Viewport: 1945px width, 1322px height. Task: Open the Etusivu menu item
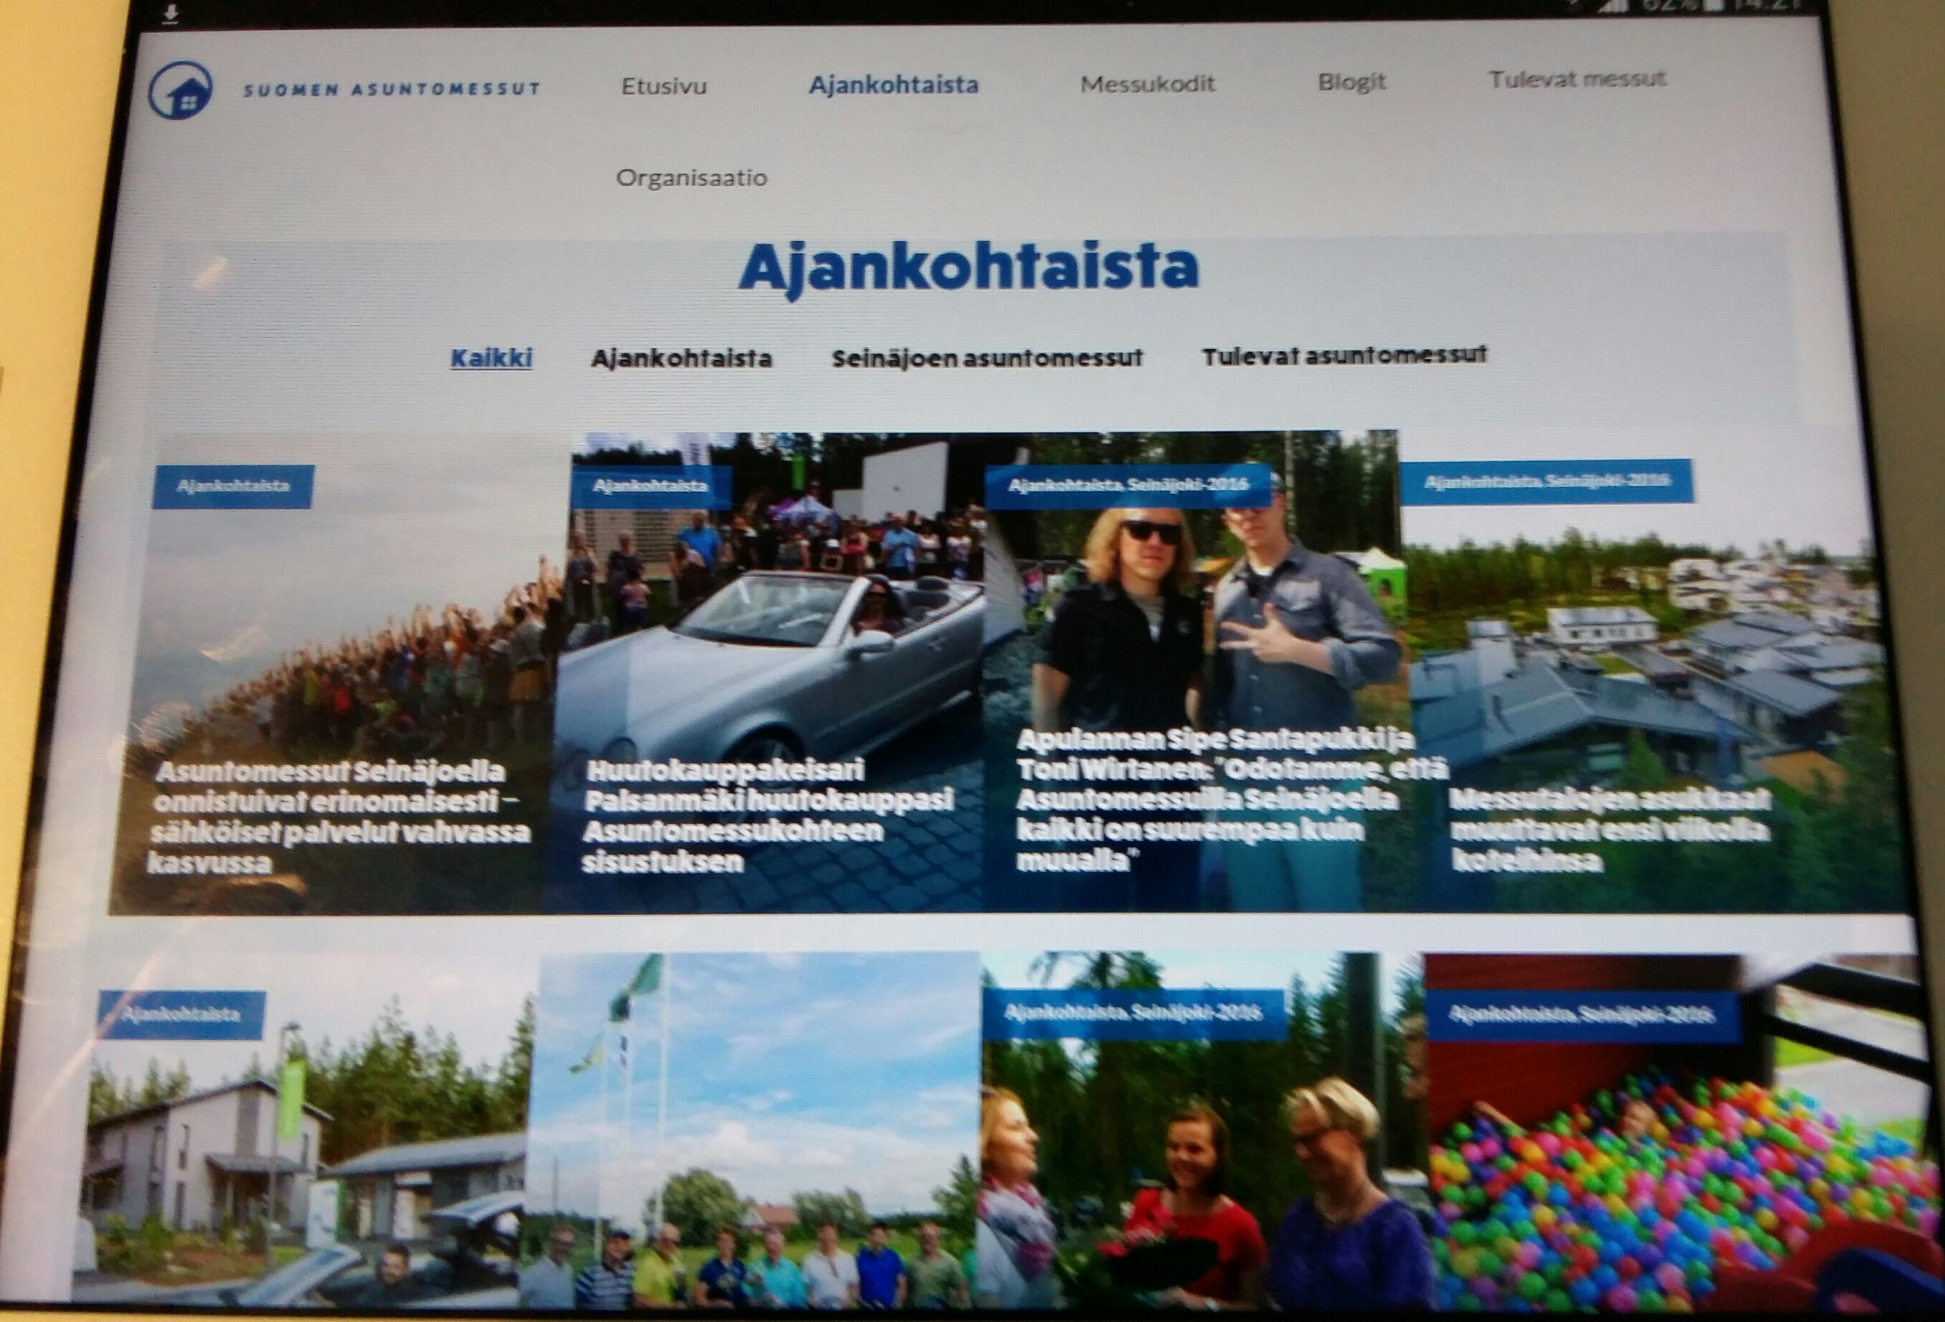[x=663, y=86]
